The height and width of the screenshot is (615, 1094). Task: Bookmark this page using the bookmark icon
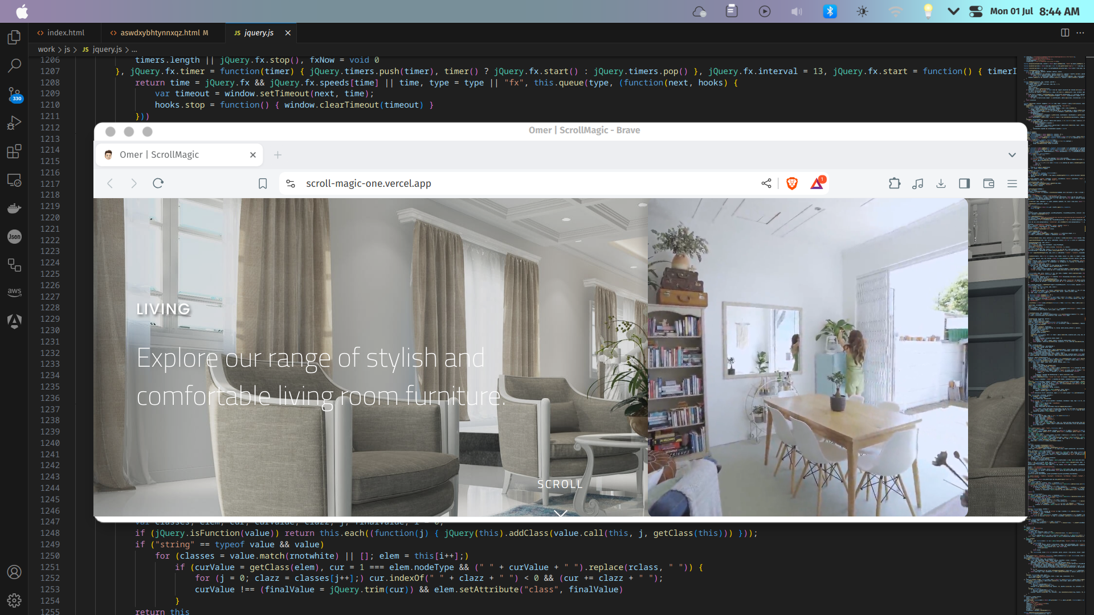pos(263,183)
